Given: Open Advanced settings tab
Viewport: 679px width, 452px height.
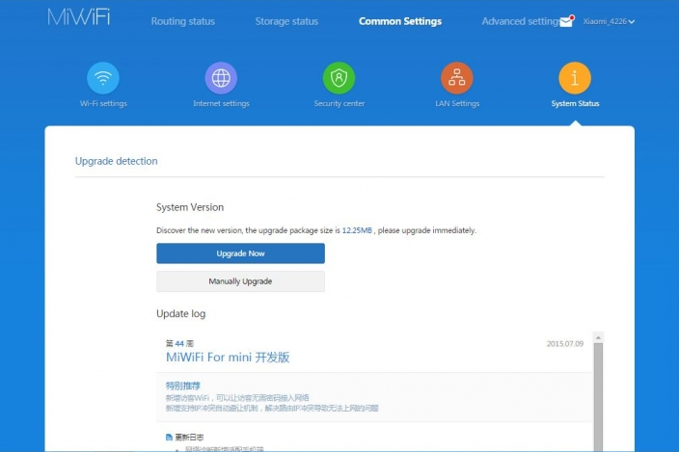Looking at the screenshot, I should click(x=521, y=21).
